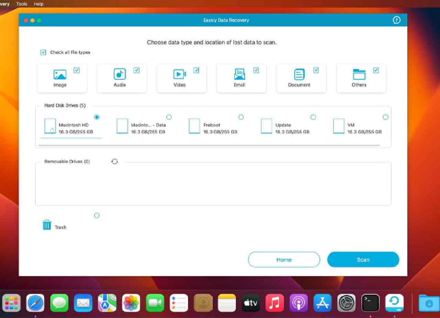Image resolution: width=440 pixels, height=318 pixels.
Task: Open App Store from the dock
Action: pos(322,303)
